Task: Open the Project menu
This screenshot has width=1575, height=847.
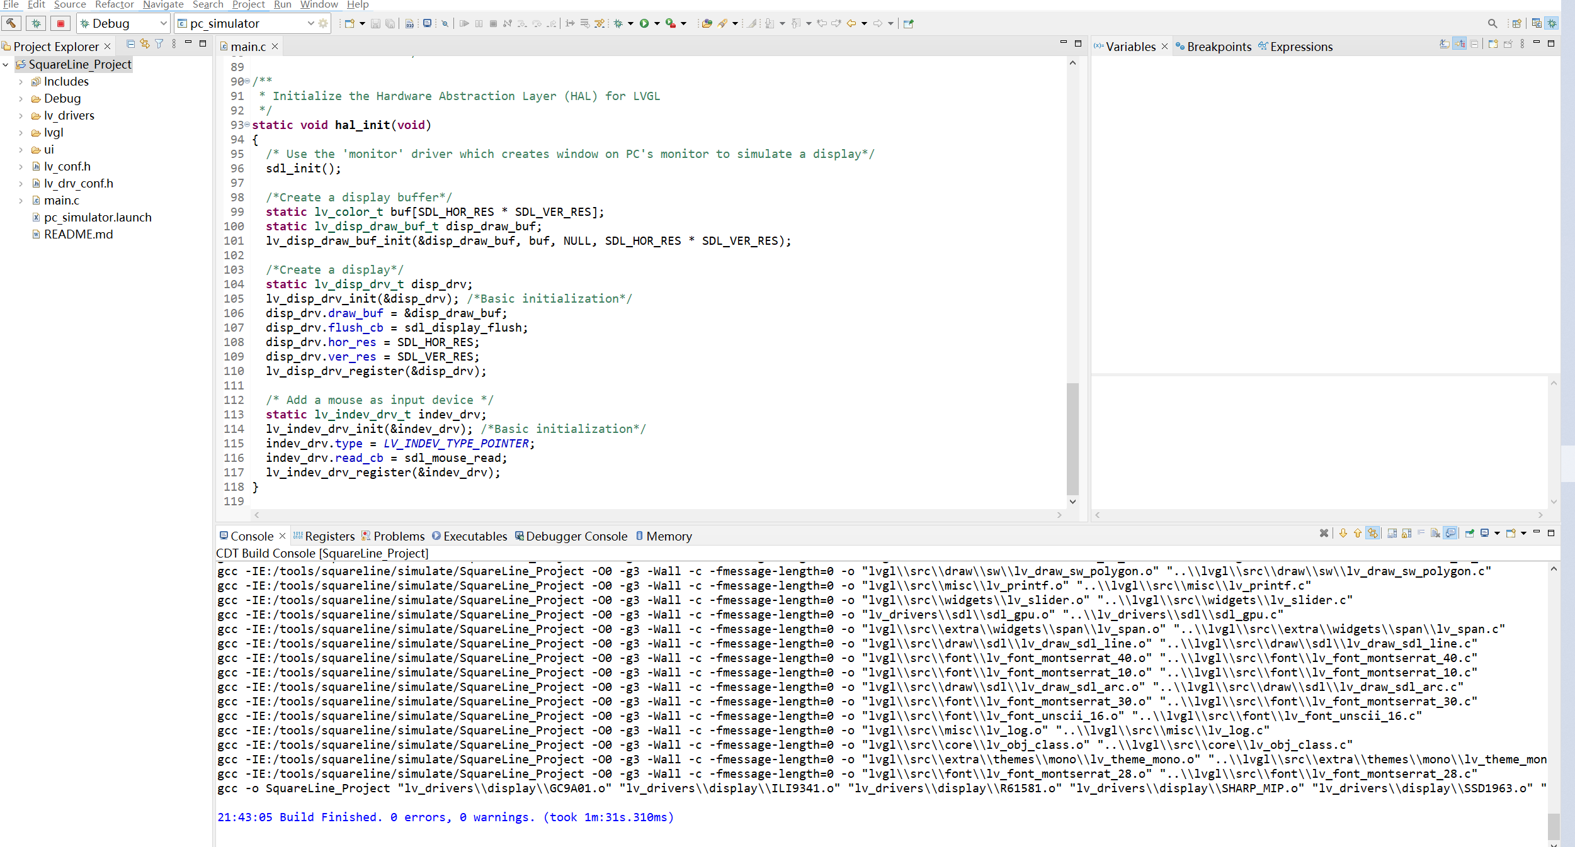Action: point(249,4)
